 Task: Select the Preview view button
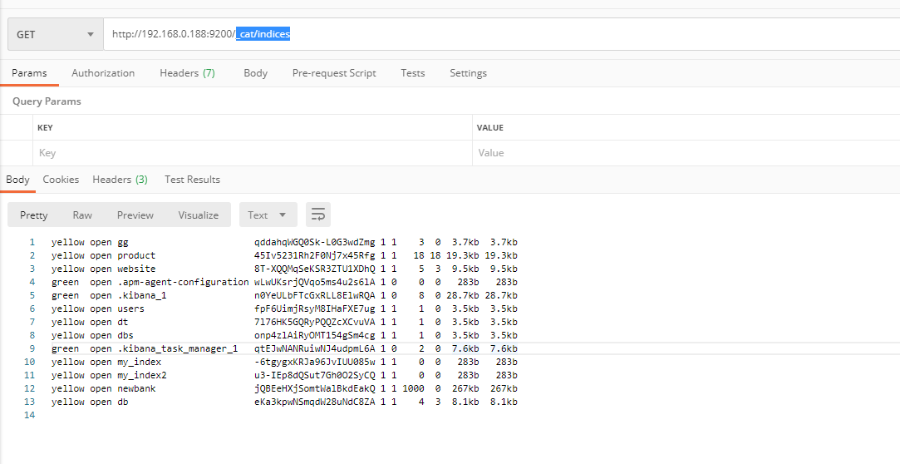click(135, 215)
